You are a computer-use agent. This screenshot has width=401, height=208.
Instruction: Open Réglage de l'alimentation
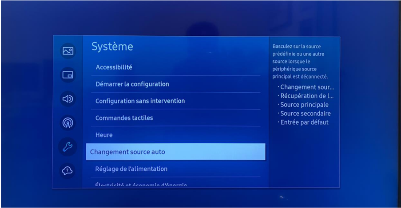click(x=176, y=169)
